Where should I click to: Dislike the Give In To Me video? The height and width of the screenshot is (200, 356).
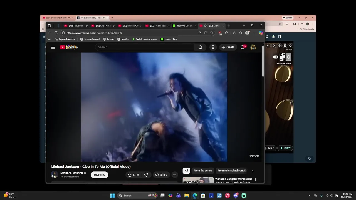(x=146, y=175)
